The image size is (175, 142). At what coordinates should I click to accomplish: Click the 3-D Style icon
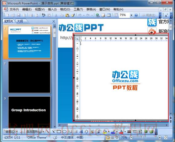[x=151, y=132]
